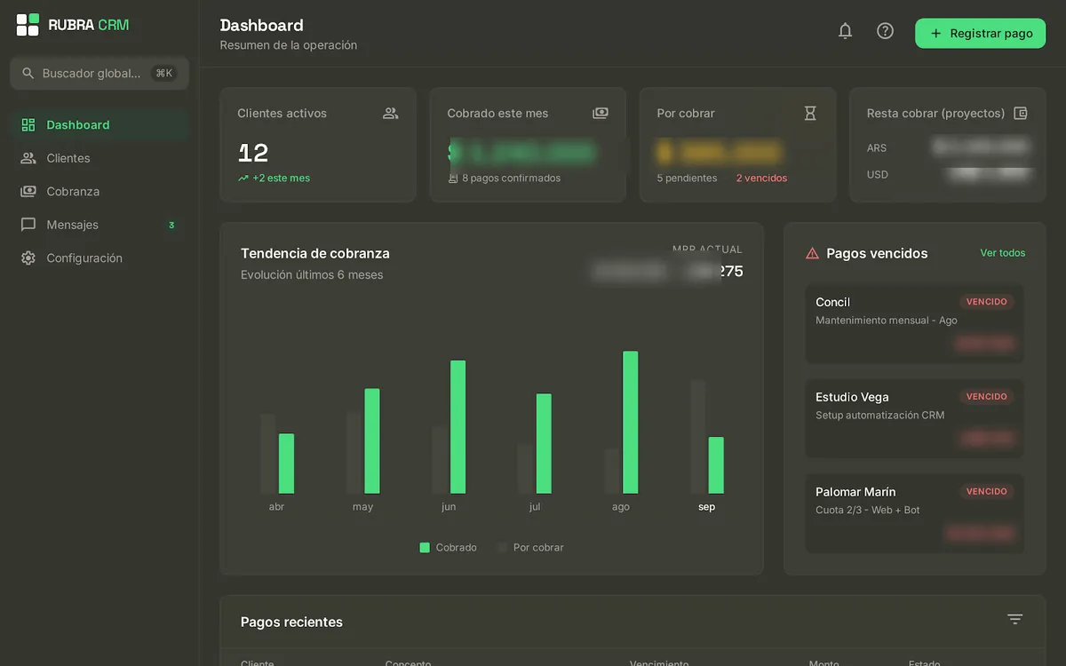
Task: Open the Estudio Vega overdue payment card
Action: [x=914, y=418]
